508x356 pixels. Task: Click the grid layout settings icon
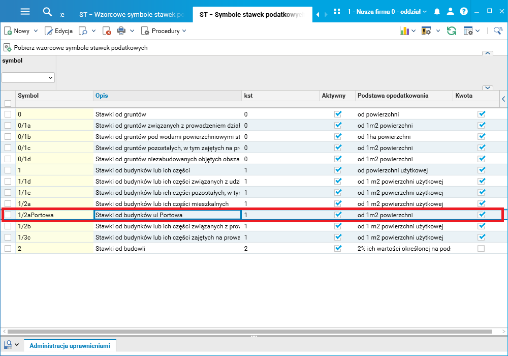tap(468, 31)
